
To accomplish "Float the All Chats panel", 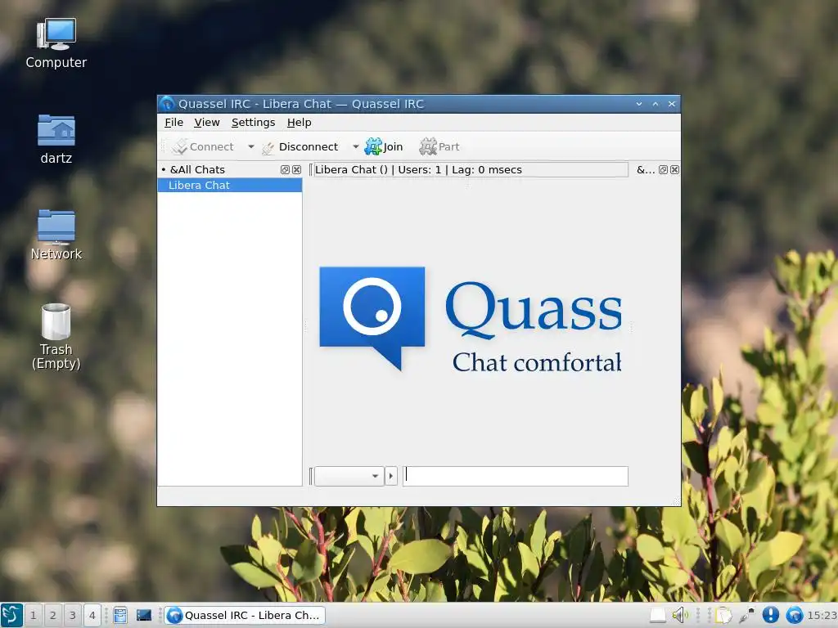I will pos(285,170).
